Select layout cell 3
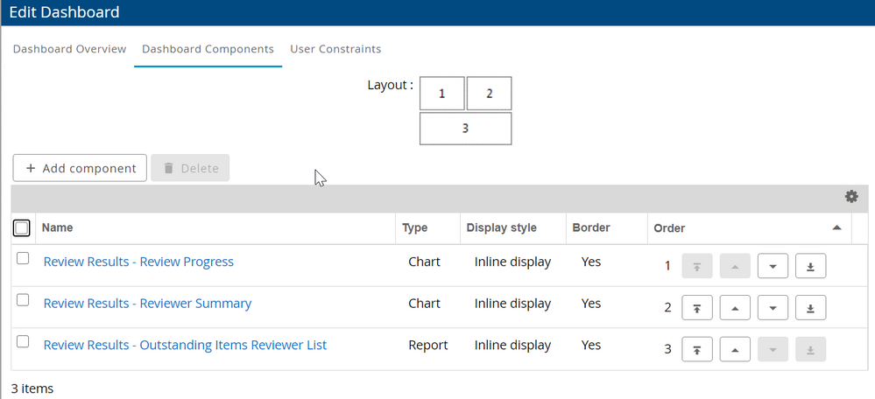The image size is (875, 399). click(x=465, y=129)
